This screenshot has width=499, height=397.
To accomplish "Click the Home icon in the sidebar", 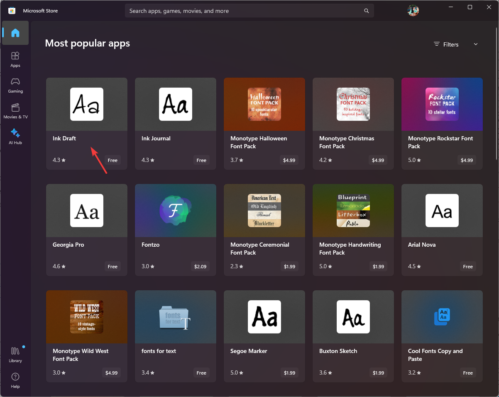I will pyautogui.click(x=15, y=33).
